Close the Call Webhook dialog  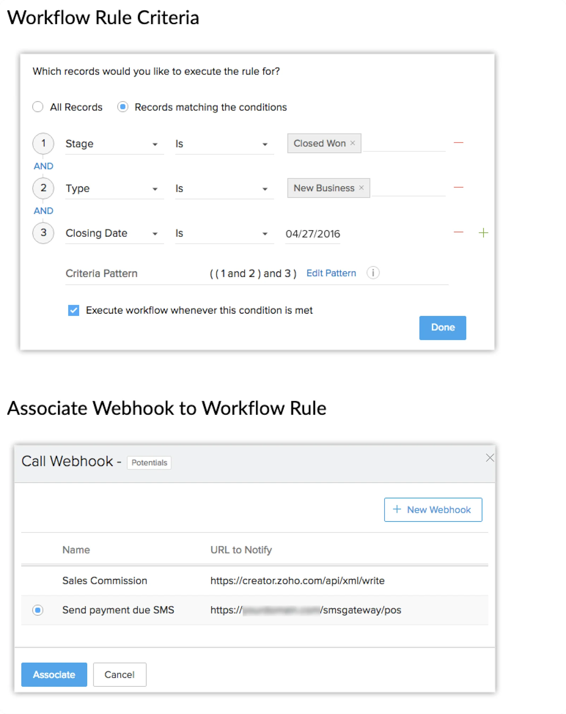[x=490, y=458]
